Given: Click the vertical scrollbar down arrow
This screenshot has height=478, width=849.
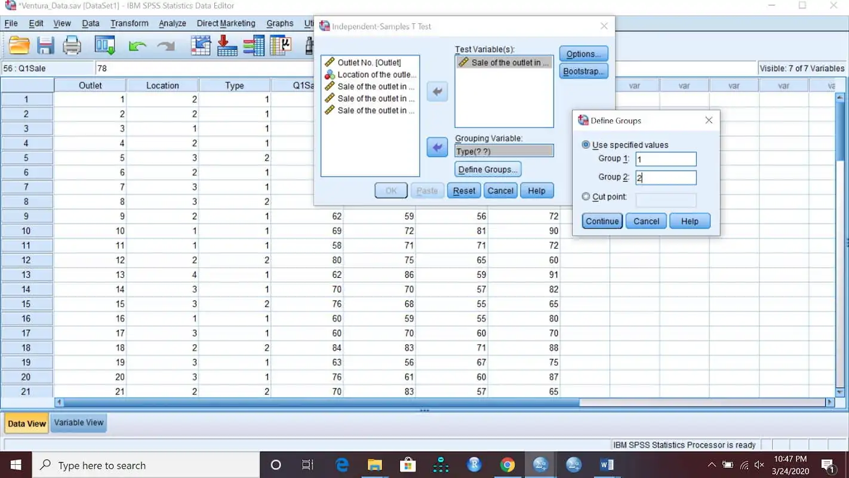Looking at the screenshot, I should (x=840, y=392).
